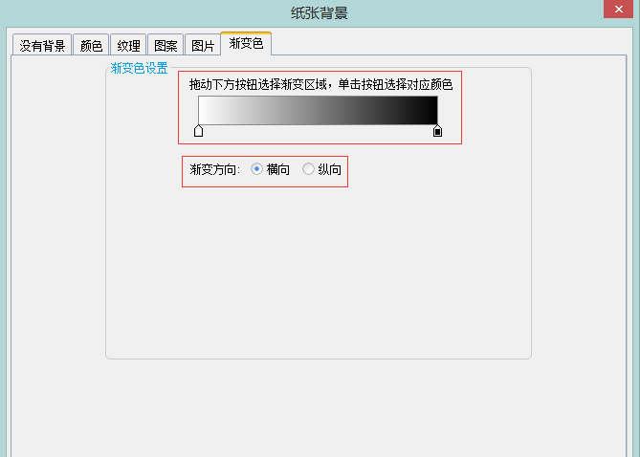The image size is (640, 457).
Task: Click the white gradient stop handle
Action: [x=198, y=131]
